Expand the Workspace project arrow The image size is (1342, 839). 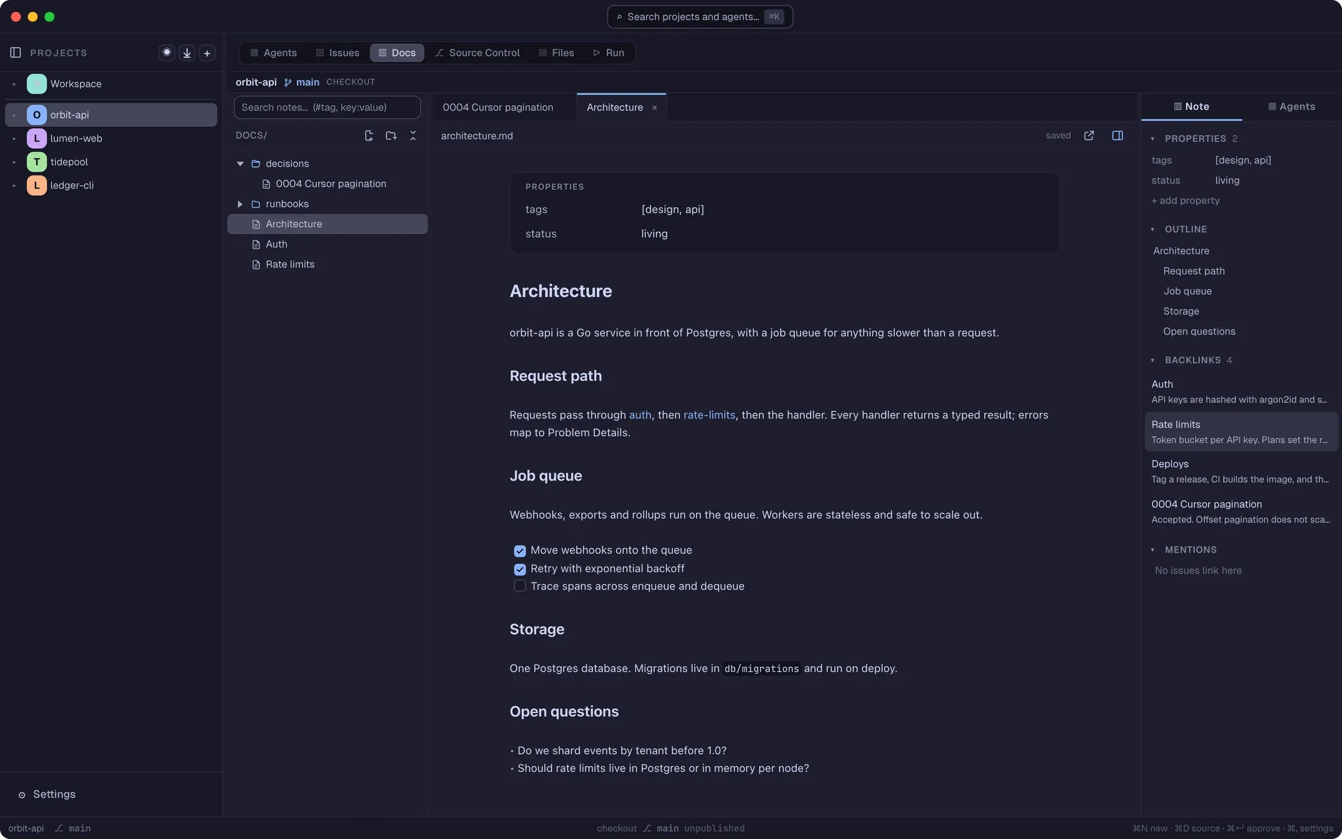tap(14, 84)
